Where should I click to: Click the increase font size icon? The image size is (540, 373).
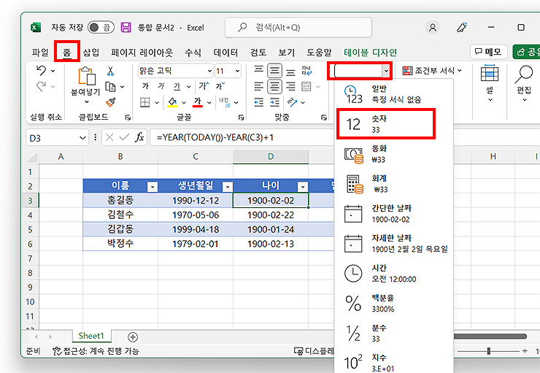[204, 85]
